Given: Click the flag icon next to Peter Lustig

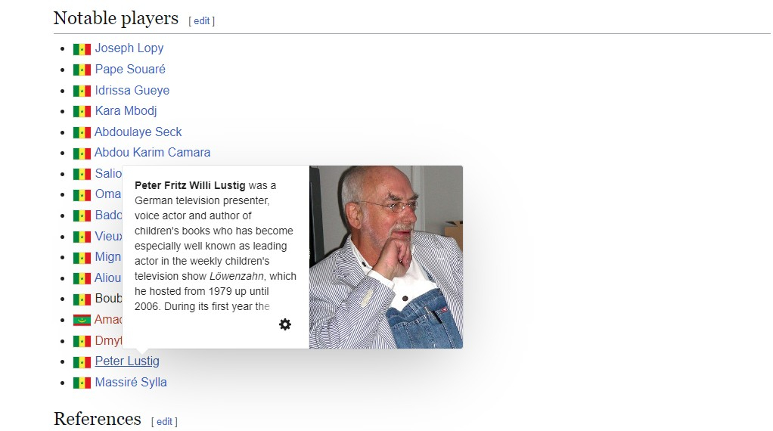Looking at the screenshot, I should pos(82,362).
